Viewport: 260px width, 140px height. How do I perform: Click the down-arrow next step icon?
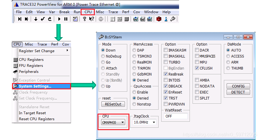click(36, 19)
